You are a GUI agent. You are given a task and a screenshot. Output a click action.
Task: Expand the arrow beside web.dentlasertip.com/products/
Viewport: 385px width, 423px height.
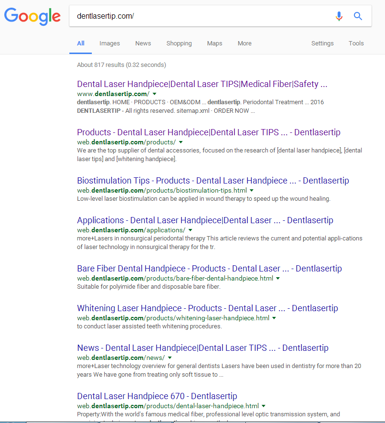(181, 142)
